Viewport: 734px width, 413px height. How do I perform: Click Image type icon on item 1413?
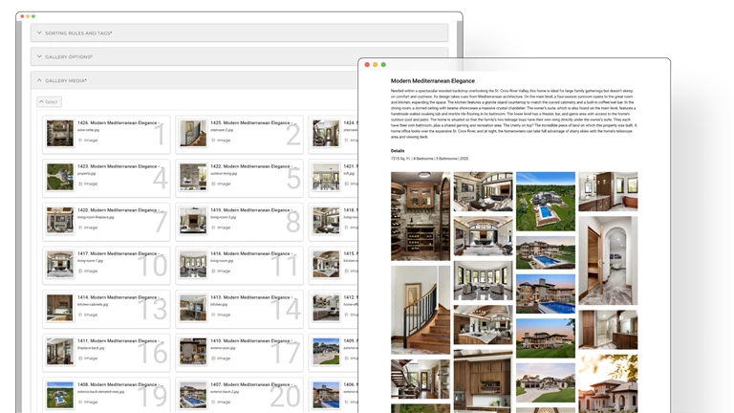(213, 315)
